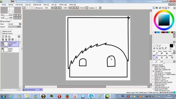Image resolution: width=176 pixels, height=99 pixels.
Task: Click the black foreground color swatch
Action: (x=171, y=46)
